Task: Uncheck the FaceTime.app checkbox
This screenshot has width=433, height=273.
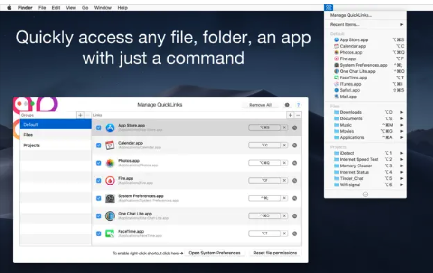Action: coord(99,234)
